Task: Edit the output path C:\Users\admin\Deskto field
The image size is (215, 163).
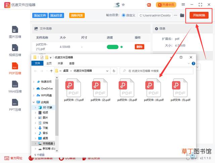Action: pos(155,15)
